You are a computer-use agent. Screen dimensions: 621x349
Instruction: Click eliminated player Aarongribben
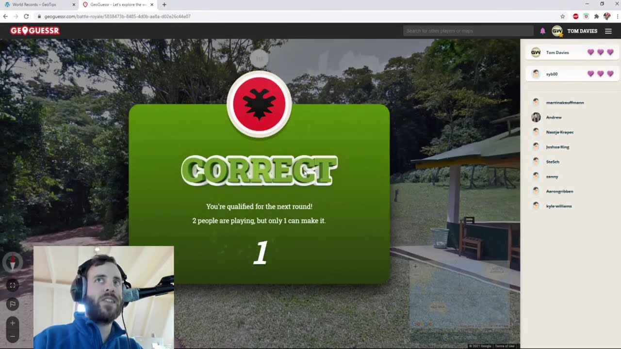559,191
